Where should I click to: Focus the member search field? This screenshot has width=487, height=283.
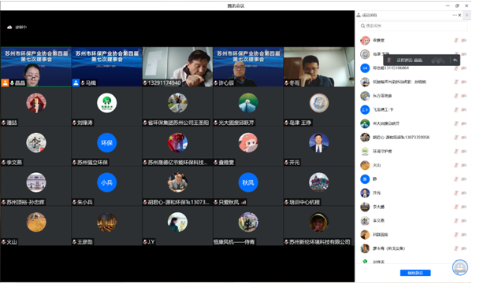point(413,26)
